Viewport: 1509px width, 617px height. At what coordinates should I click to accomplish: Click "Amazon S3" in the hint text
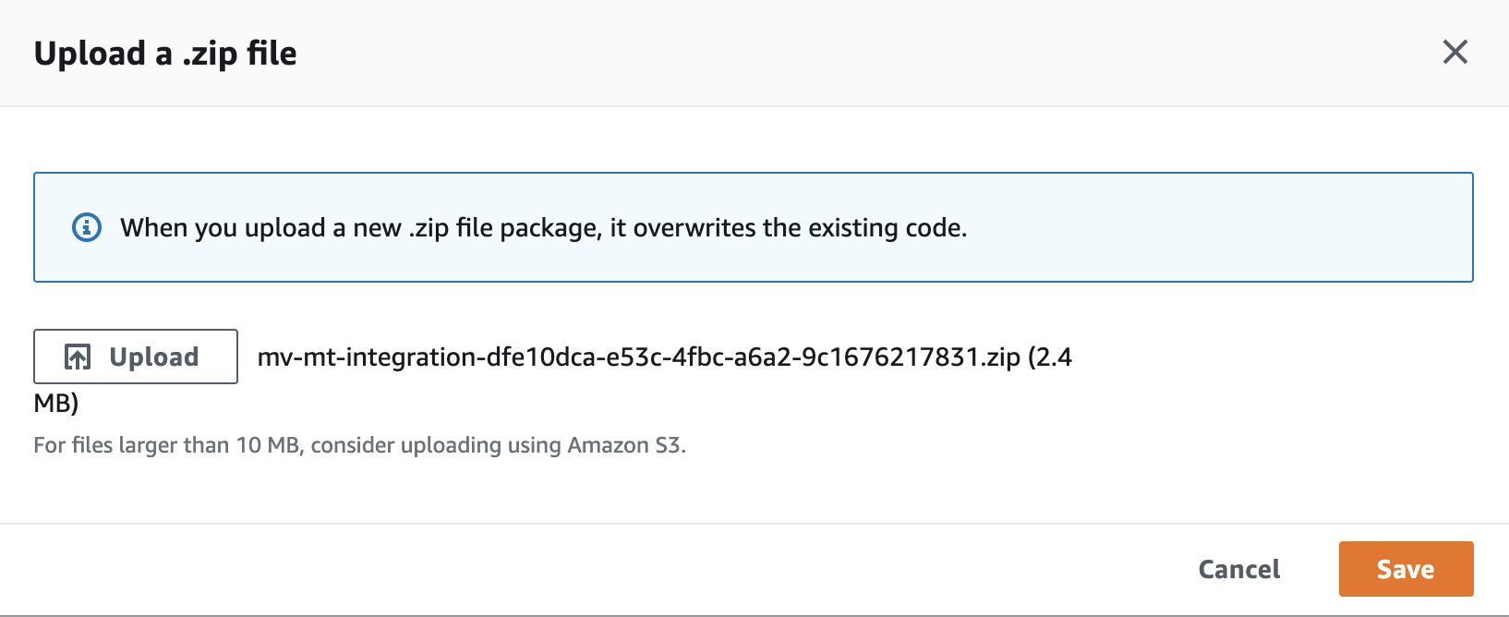pyautogui.click(x=625, y=445)
